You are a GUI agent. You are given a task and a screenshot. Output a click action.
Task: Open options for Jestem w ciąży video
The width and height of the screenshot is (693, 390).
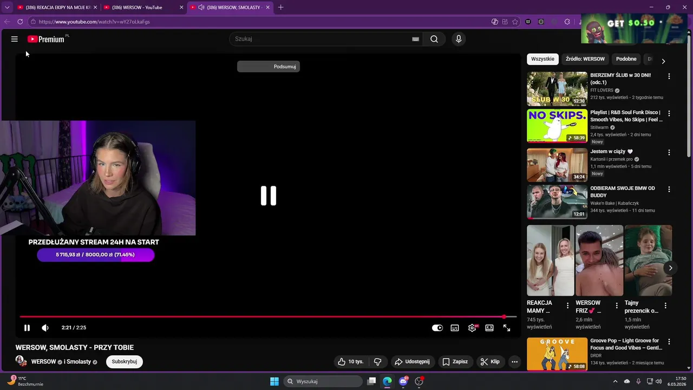click(x=669, y=153)
